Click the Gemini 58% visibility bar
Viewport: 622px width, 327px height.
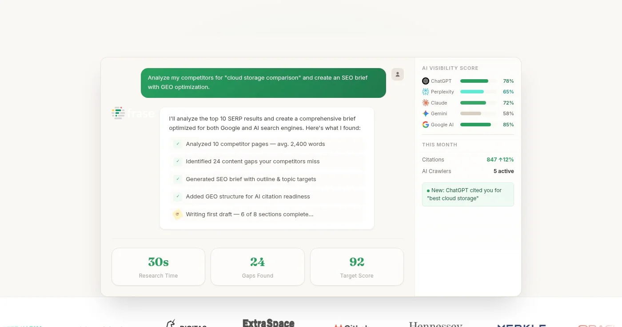(x=478, y=113)
